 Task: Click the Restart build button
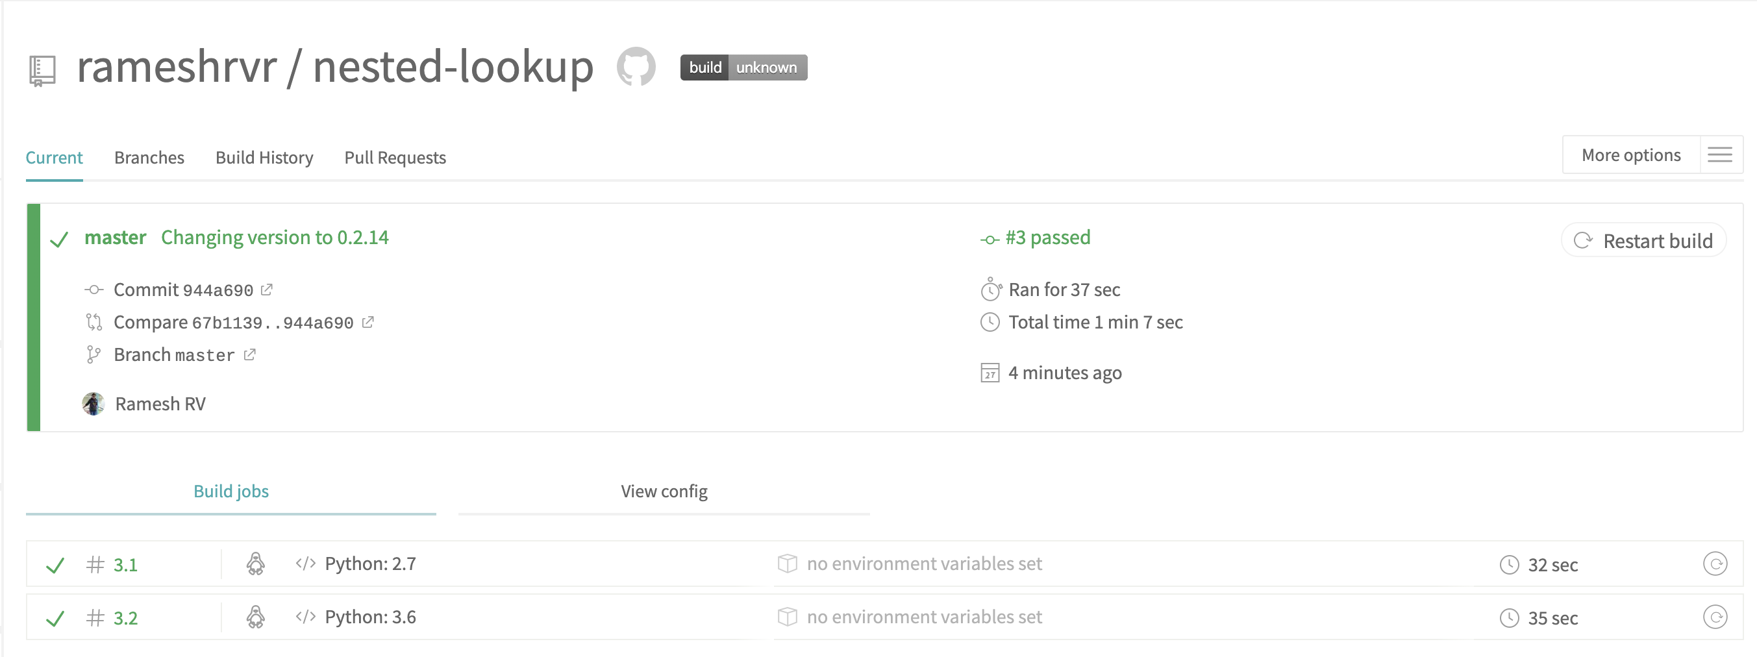(1644, 240)
